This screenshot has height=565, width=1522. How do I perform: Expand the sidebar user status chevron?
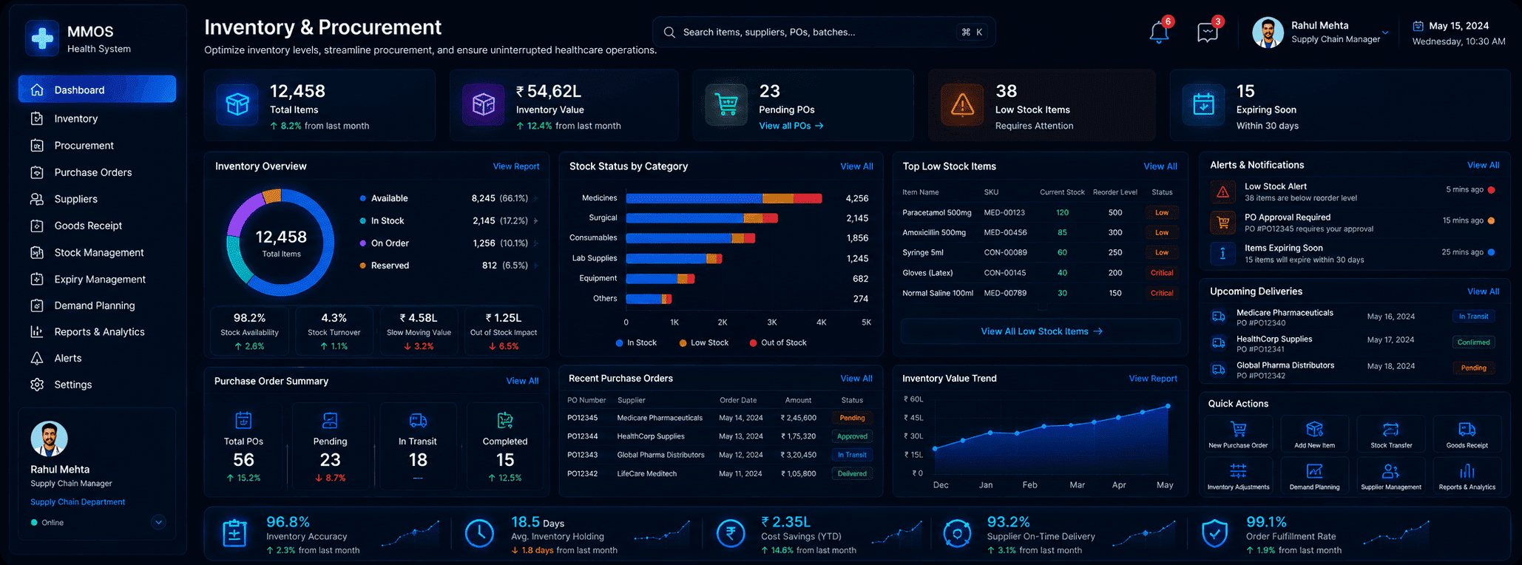(x=158, y=522)
